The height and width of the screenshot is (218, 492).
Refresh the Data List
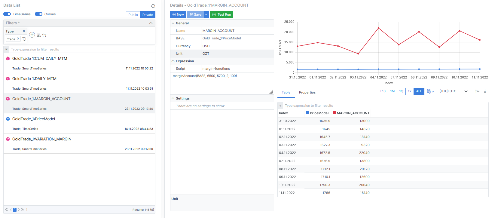click(x=153, y=6)
